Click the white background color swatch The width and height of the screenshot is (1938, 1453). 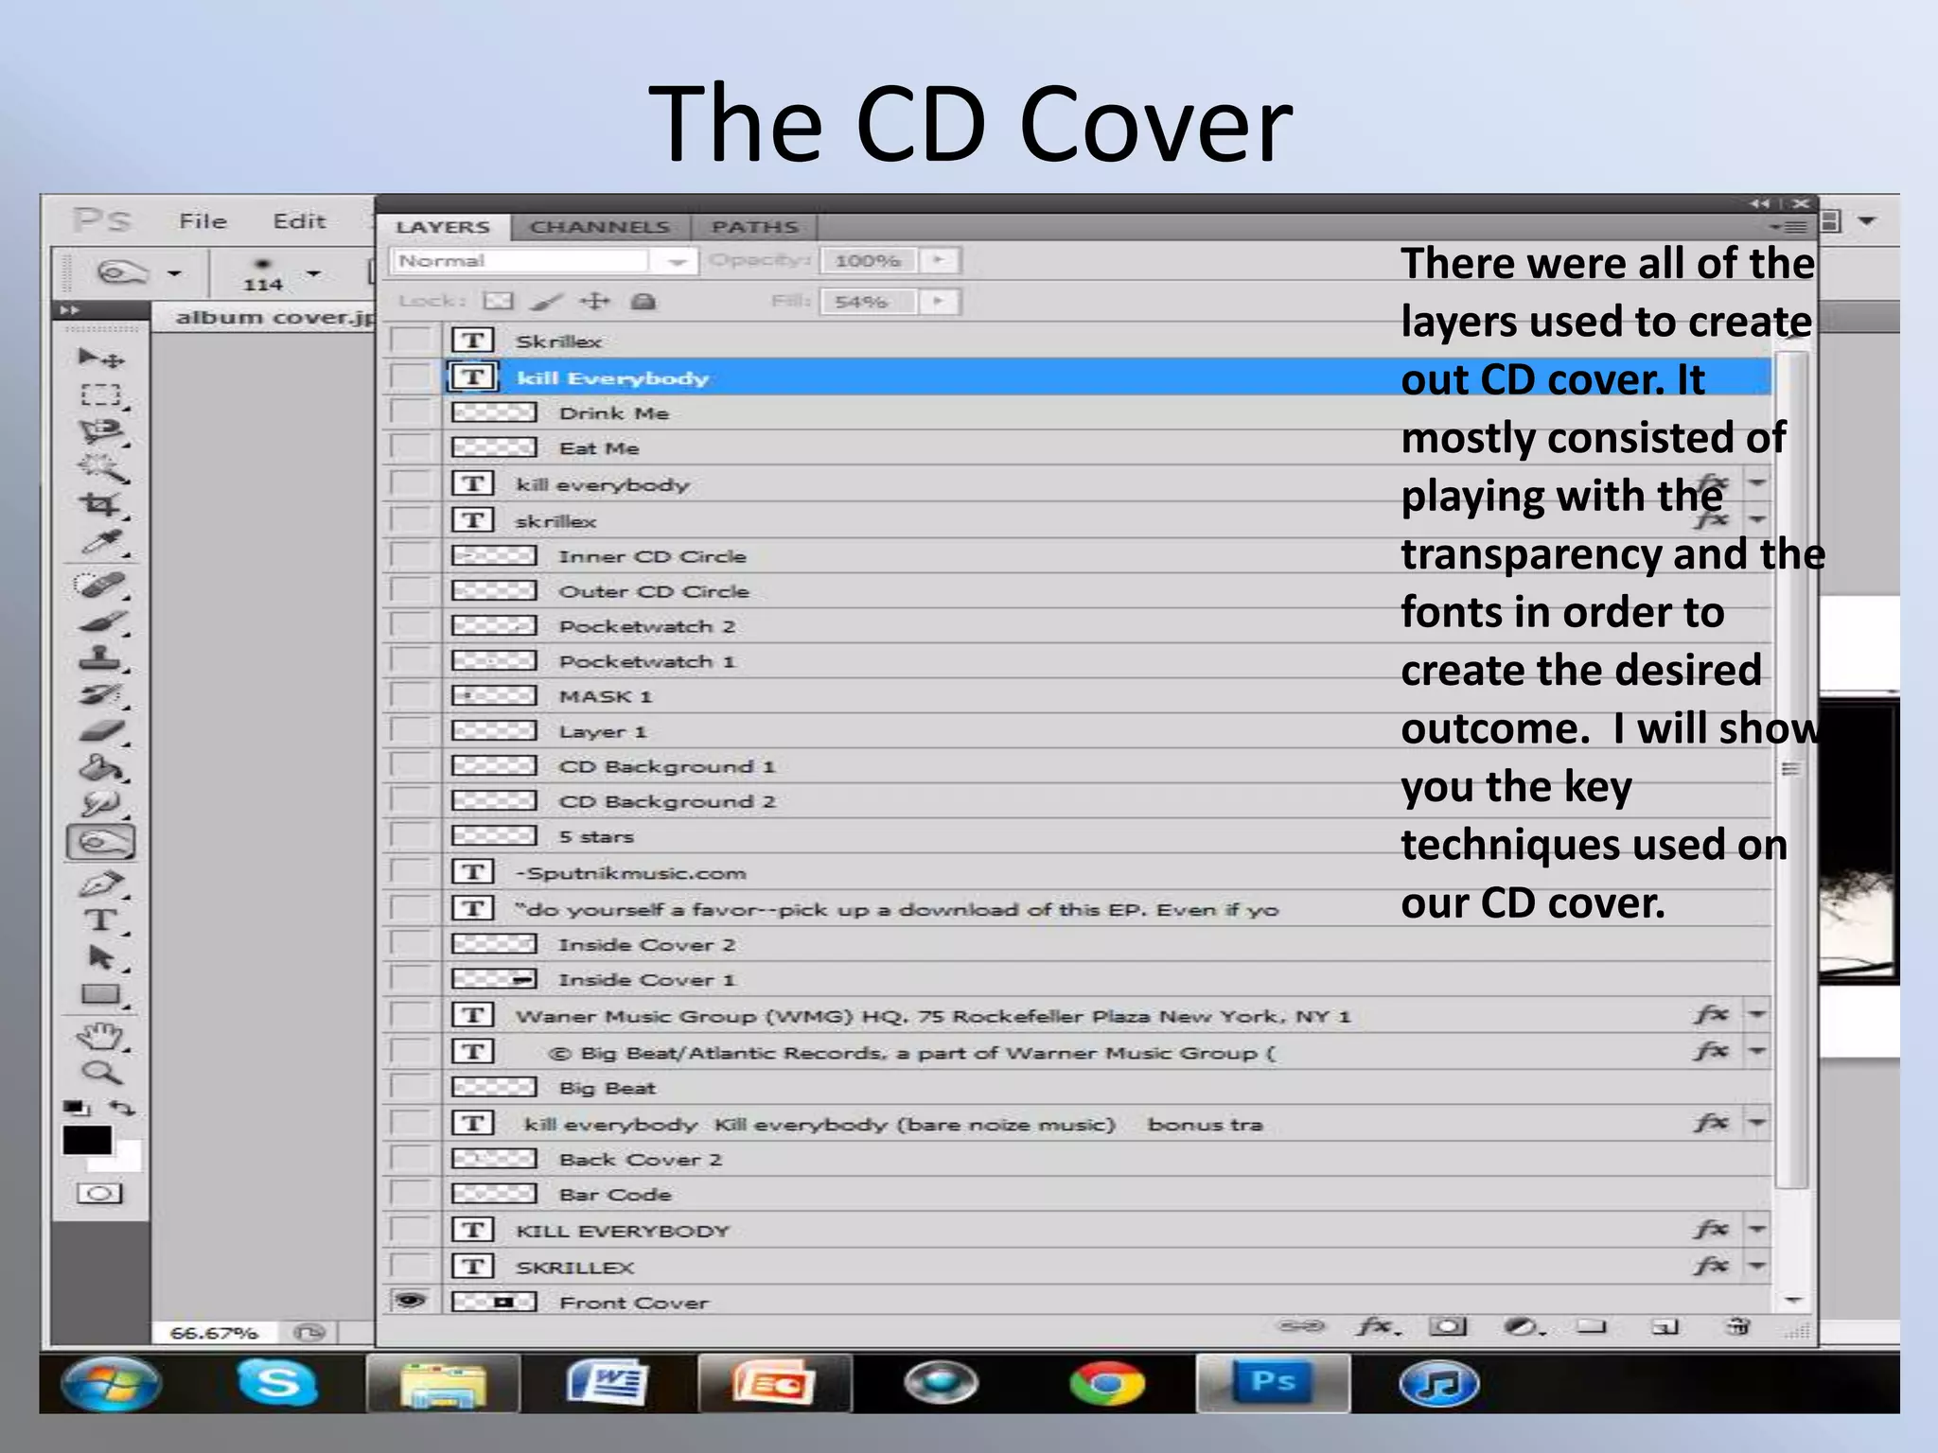tap(126, 1157)
